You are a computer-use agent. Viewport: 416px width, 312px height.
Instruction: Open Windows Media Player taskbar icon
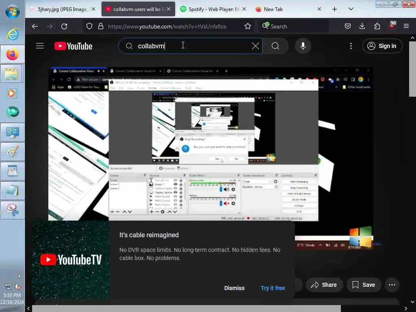click(x=12, y=93)
